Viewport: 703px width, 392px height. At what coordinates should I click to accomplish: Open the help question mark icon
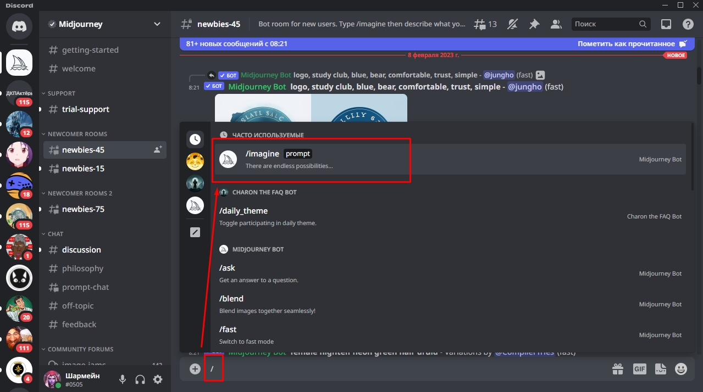[688, 24]
